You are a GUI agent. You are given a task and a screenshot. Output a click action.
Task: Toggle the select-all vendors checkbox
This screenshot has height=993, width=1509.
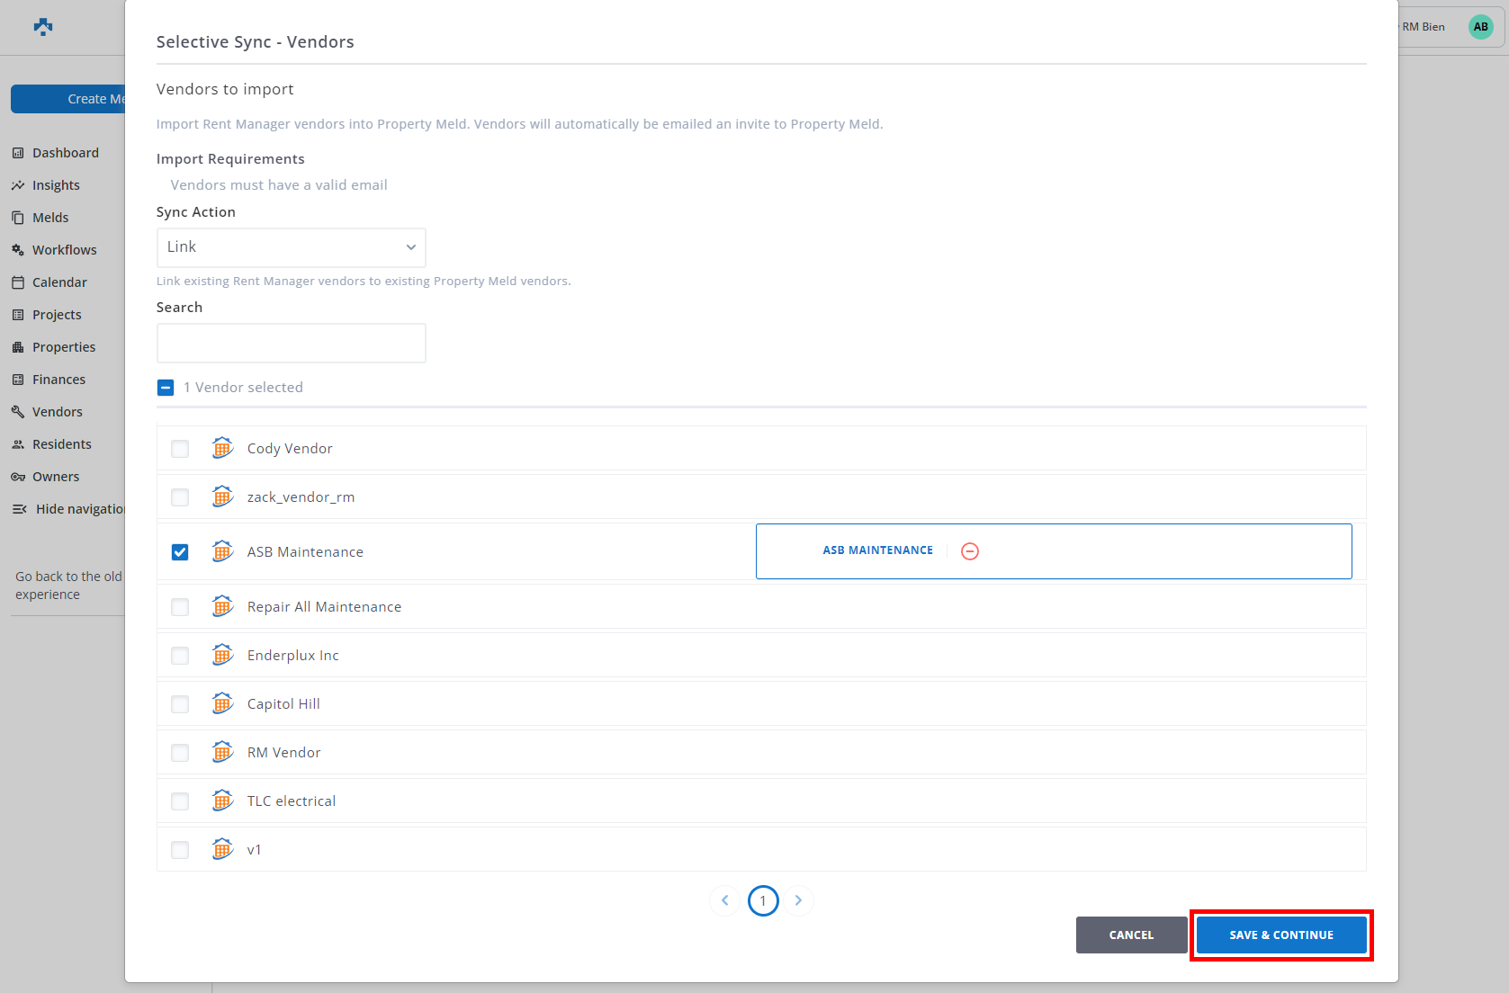(x=166, y=388)
